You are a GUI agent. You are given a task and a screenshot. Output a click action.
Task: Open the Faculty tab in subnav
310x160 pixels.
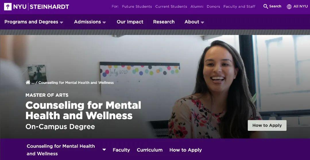pos(121,150)
